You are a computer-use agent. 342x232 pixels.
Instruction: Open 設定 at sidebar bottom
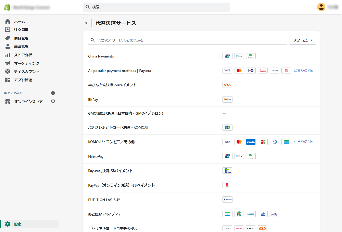pyautogui.click(x=29, y=224)
